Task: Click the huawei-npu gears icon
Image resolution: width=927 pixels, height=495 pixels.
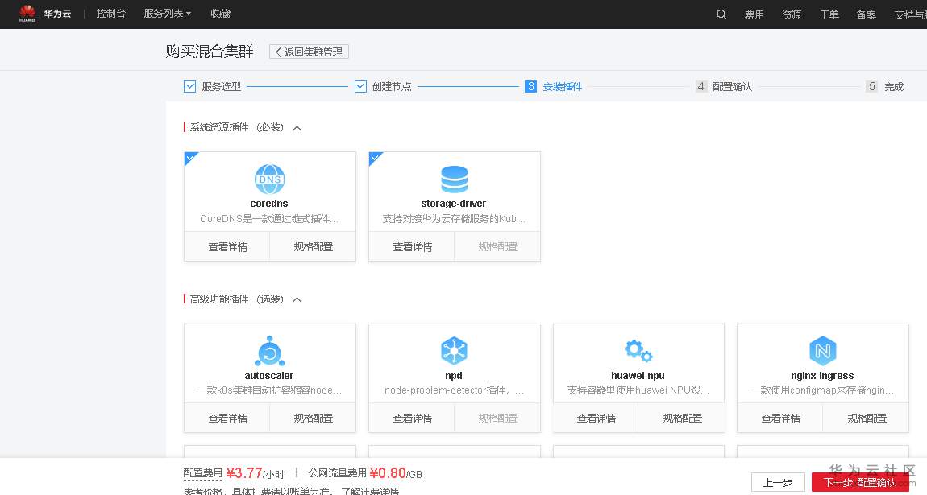Action: click(638, 350)
